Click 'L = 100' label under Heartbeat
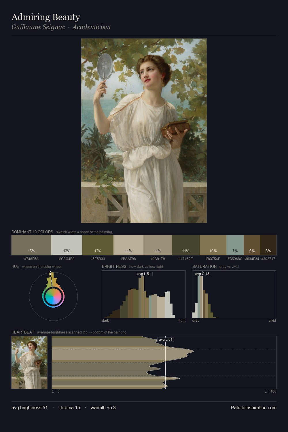This screenshot has width=288, height=432. click(270, 391)
